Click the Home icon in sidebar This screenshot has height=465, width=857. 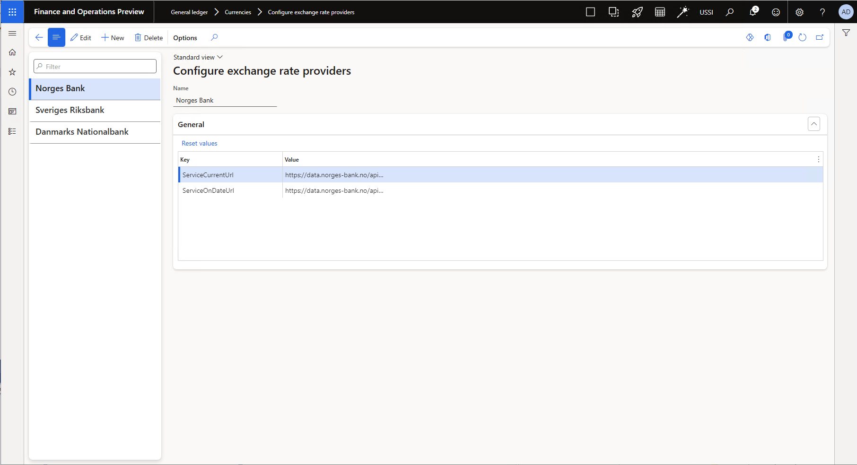tap(12, 52)
